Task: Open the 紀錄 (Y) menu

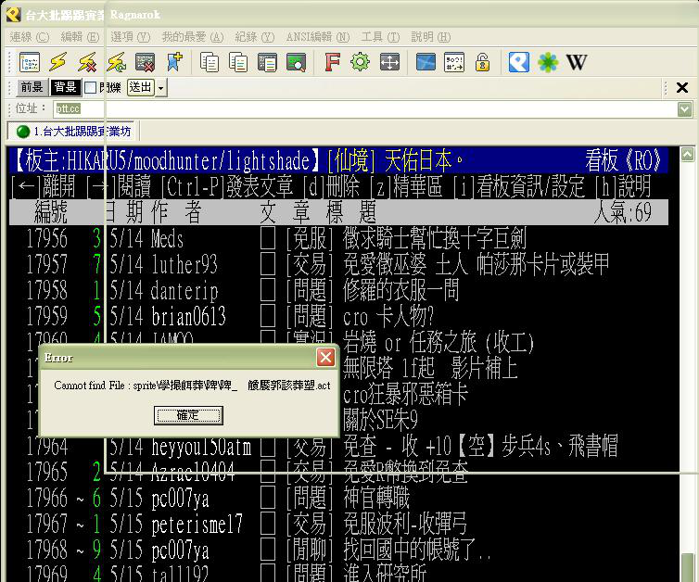Action: coord(255,37)
